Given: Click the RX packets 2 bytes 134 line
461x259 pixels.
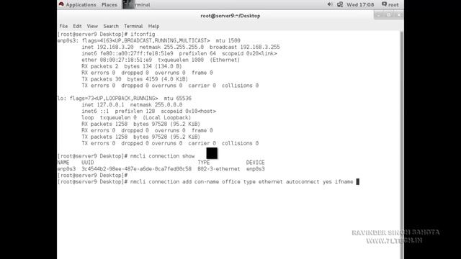Looking at the screenshot, I should [x=132, y=66].
